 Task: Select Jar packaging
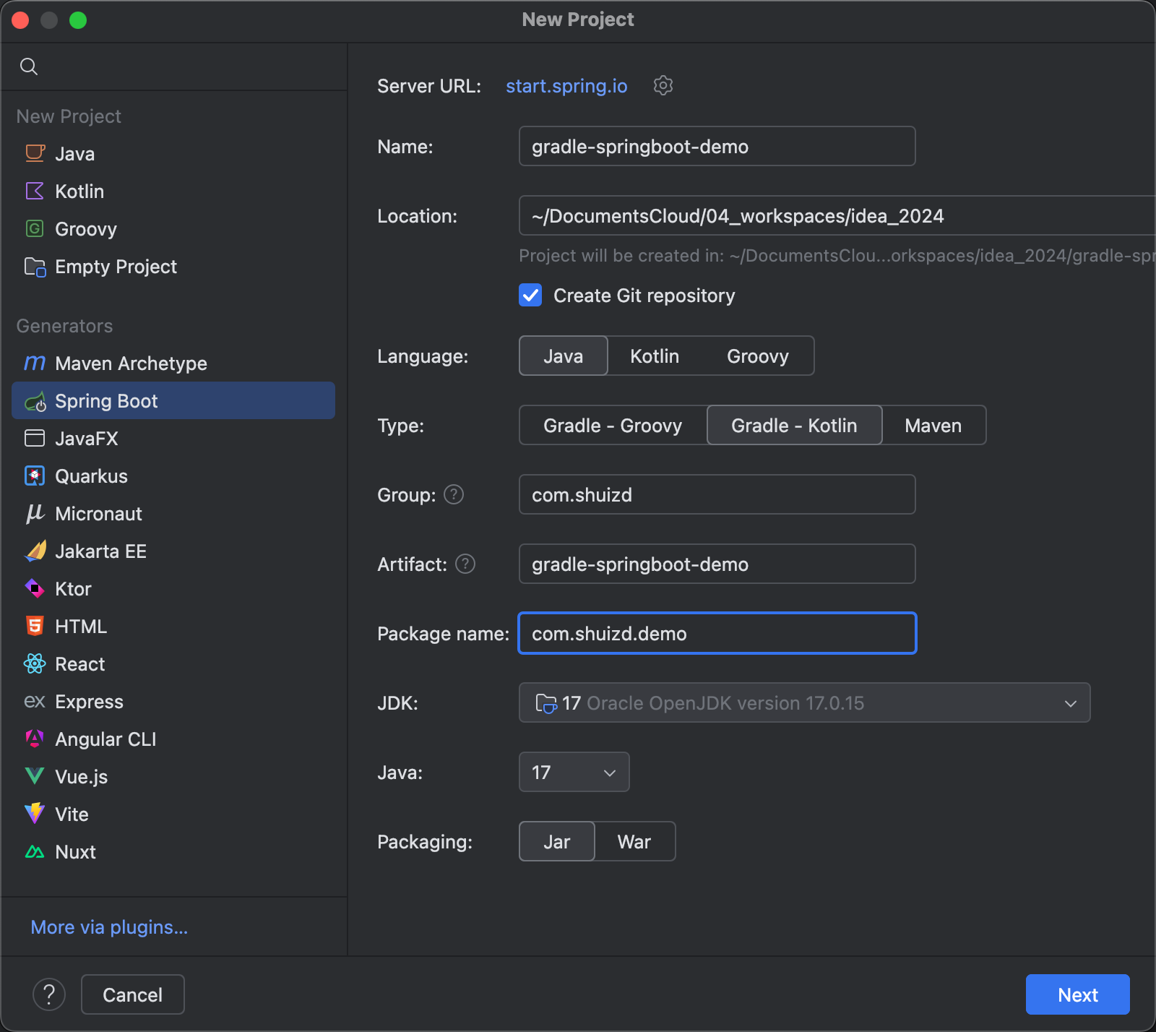click(x=557, y=841)
